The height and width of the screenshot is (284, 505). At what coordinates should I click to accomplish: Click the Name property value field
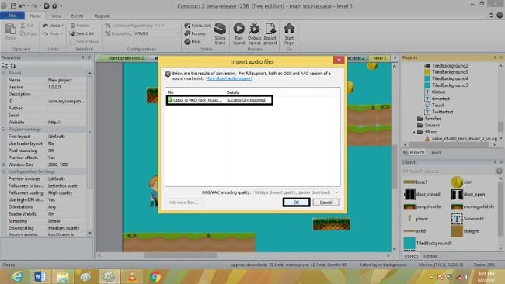pos(66,80)
